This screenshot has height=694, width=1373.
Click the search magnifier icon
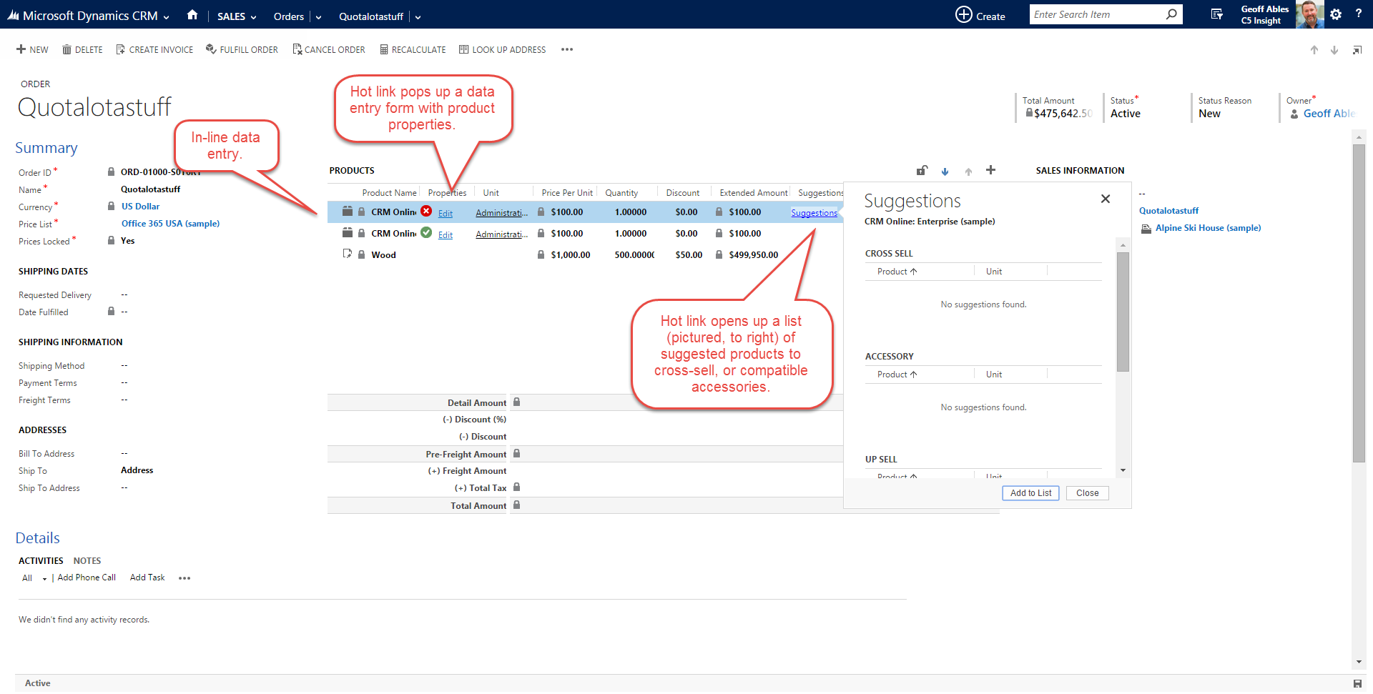[x=1171, y=14]
